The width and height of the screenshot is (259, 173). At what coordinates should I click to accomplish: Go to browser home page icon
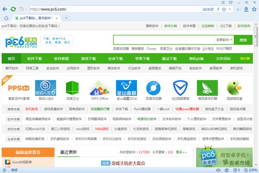(x=6, y=18)
